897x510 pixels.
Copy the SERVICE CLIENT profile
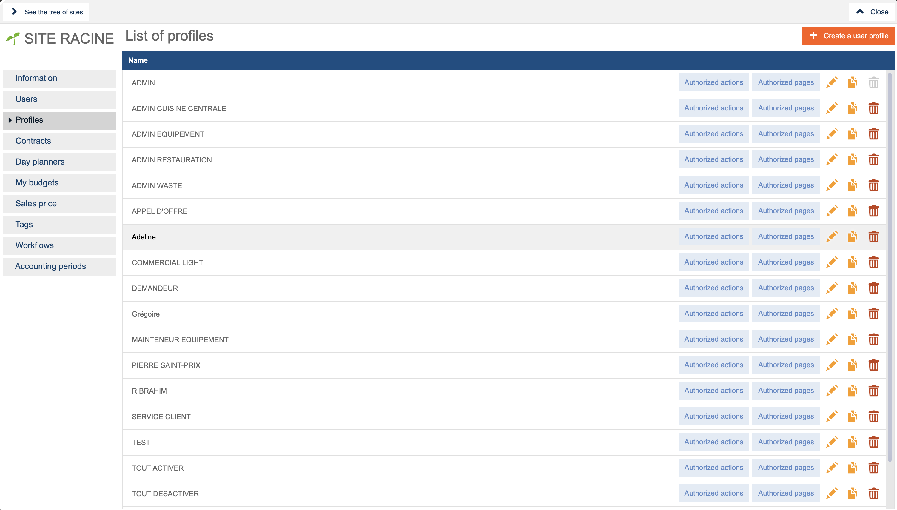pos(853,416)
